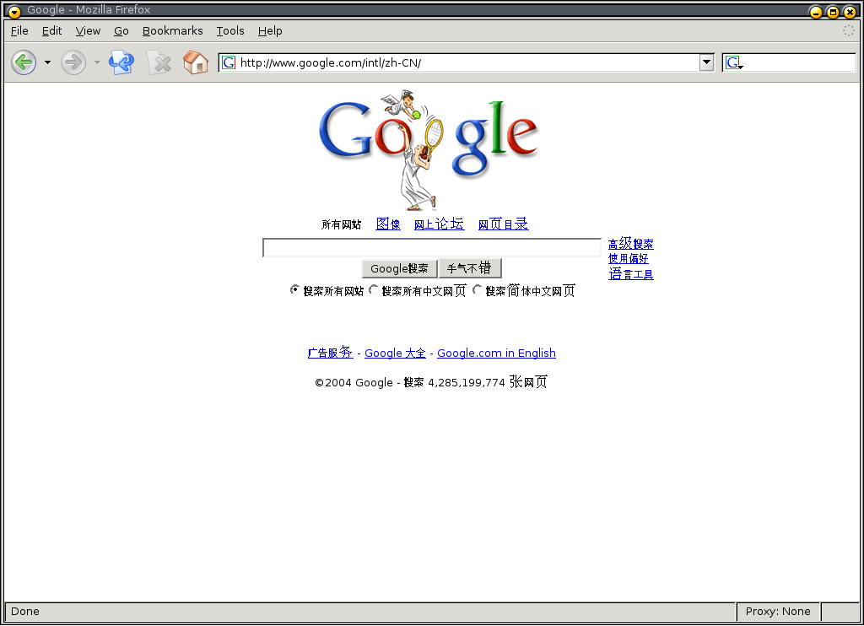Open the Help menu
The image size is (864, 626).
click(x=270, y=31)
